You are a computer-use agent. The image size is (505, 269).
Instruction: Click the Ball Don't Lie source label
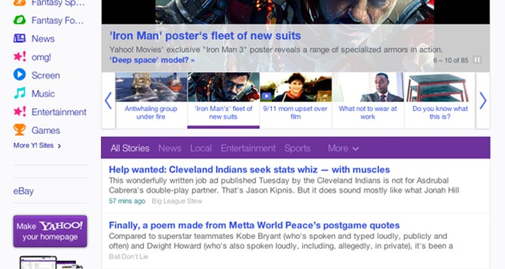[x=129, y=256]
